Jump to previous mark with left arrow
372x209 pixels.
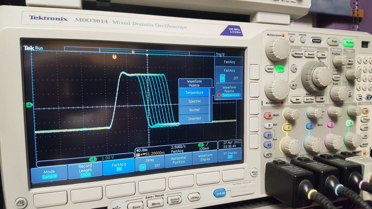pyautogui.click(x=297, y=100)
